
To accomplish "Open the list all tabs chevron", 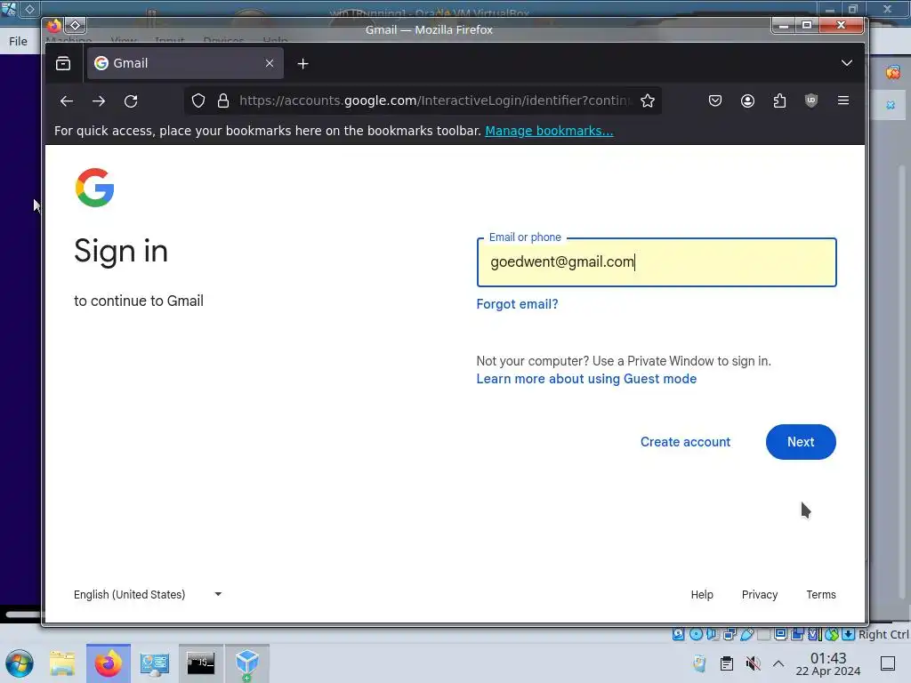I will [x=847, y=63].
